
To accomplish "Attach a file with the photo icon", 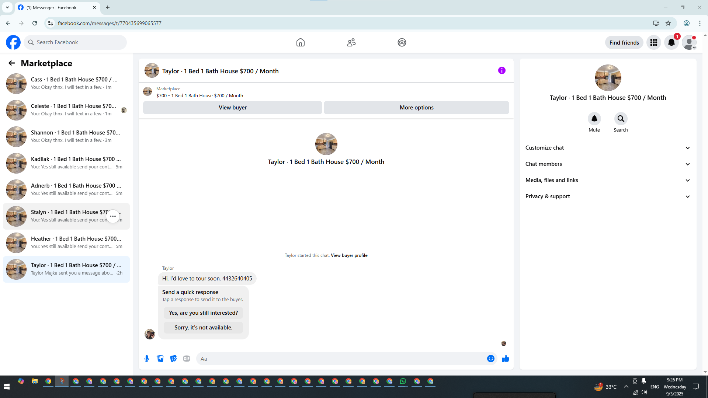I will 160,359.
